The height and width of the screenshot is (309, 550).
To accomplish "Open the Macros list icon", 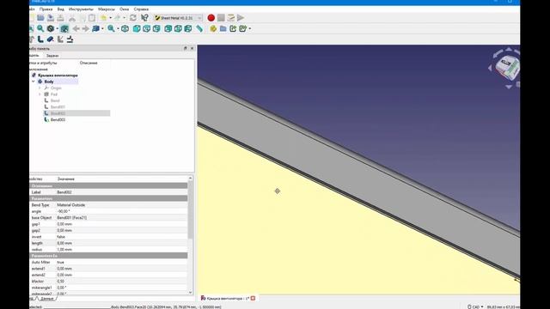I will point(231,18).
